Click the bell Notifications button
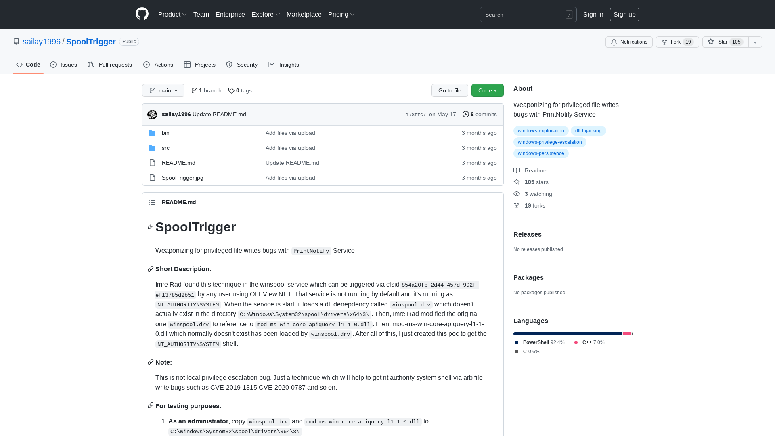 (x=629, y=42)
